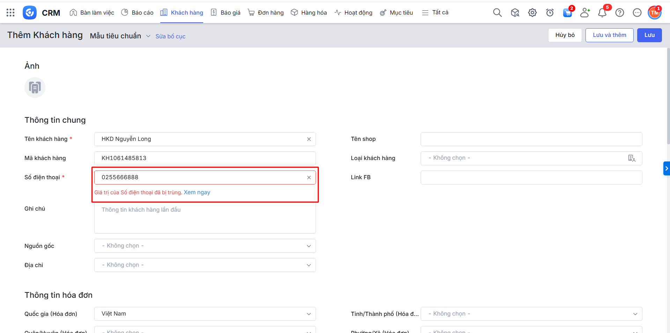Viewport: 670px width, 333px height.
Task: Click the search magnifier icon
Action: [x=497, y=13]
